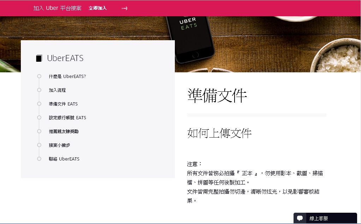The image size is (361, 224).
Task: Click the arrow icon in the top banner
Action: coord(125,8)
